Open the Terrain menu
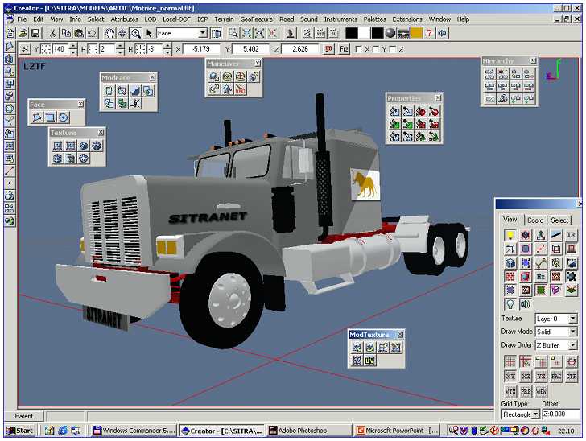This screenshot has width=586, height=441. (x=224, y=19)
